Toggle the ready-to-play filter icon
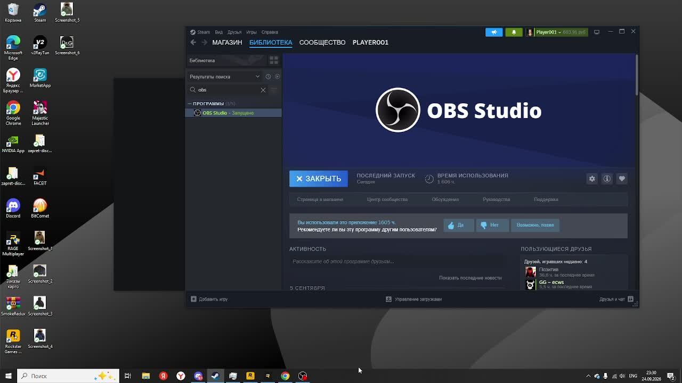The width and height of the screenshot is (682, 383). point(277,77)
